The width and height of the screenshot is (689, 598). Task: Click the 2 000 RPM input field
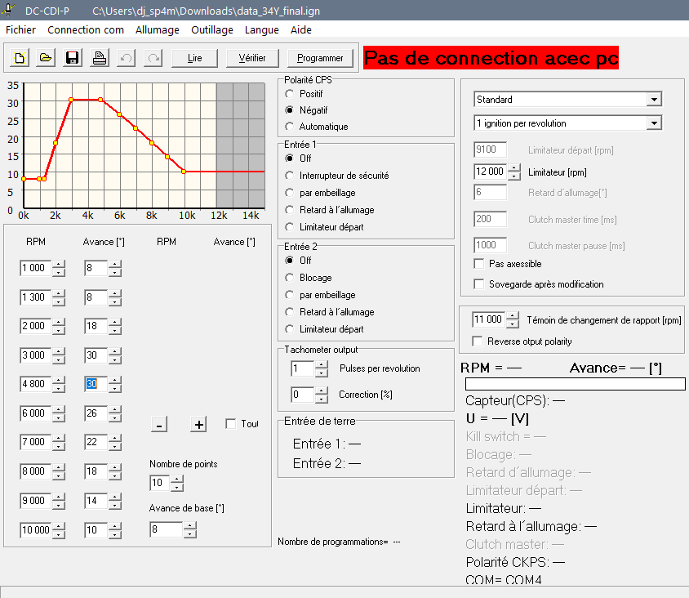pyautogui.click(x=35, y=326)
